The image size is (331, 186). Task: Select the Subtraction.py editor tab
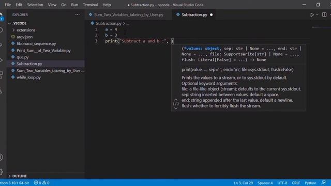click(x=194, y=15)
